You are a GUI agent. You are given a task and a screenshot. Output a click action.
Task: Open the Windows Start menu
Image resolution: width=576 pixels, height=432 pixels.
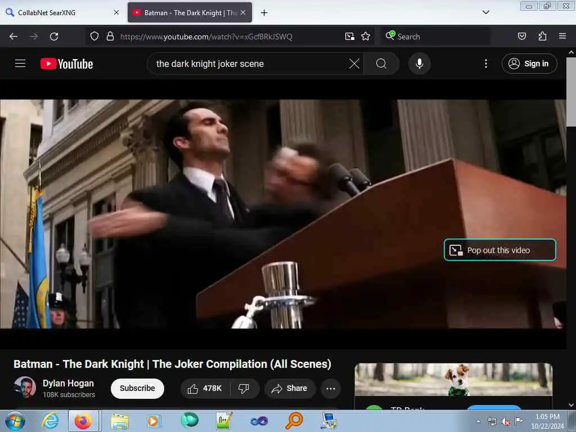click(x=15, y=421)
